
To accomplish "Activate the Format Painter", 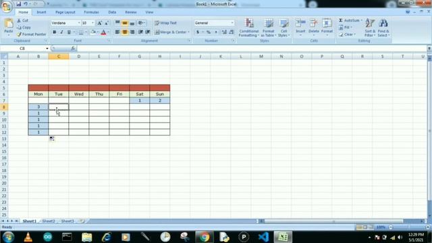I will point(32,34).
